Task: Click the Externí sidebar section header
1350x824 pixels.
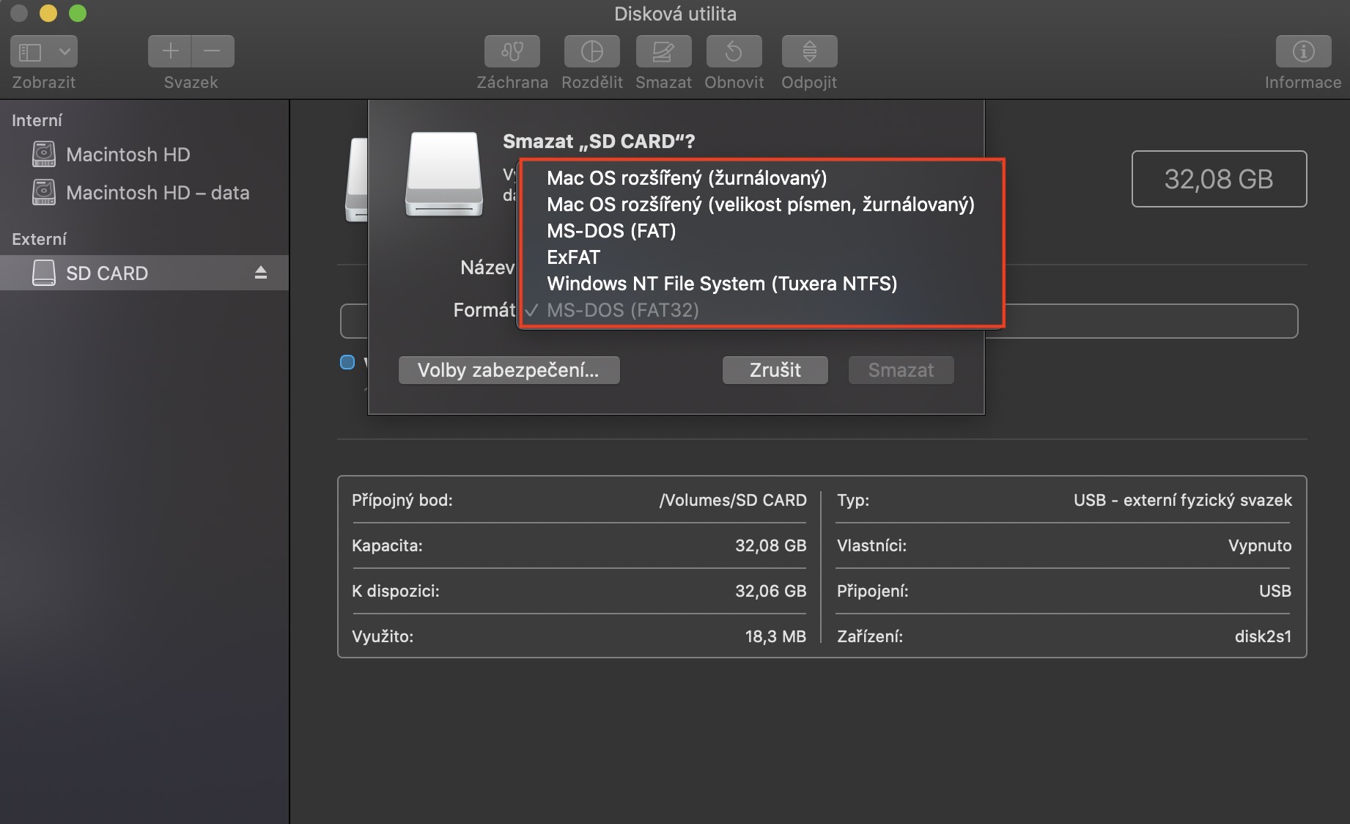Action: [39, 239]
